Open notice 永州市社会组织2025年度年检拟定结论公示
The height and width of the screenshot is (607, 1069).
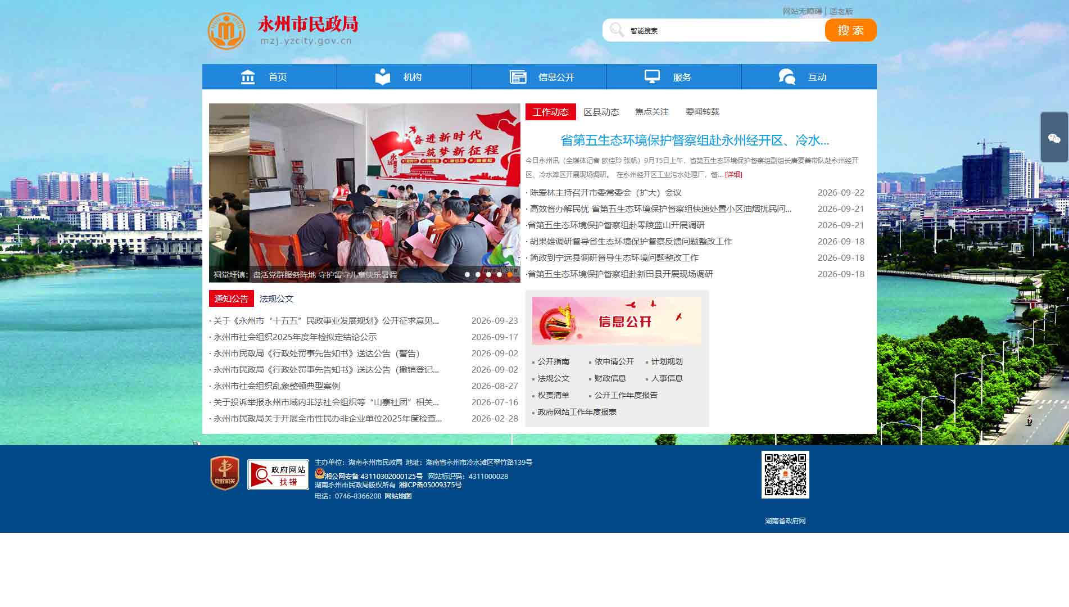[x=295, y=337]
